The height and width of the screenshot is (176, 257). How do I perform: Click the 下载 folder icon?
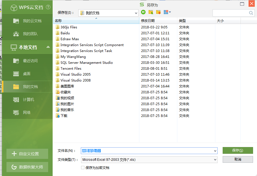click(57, 116)
